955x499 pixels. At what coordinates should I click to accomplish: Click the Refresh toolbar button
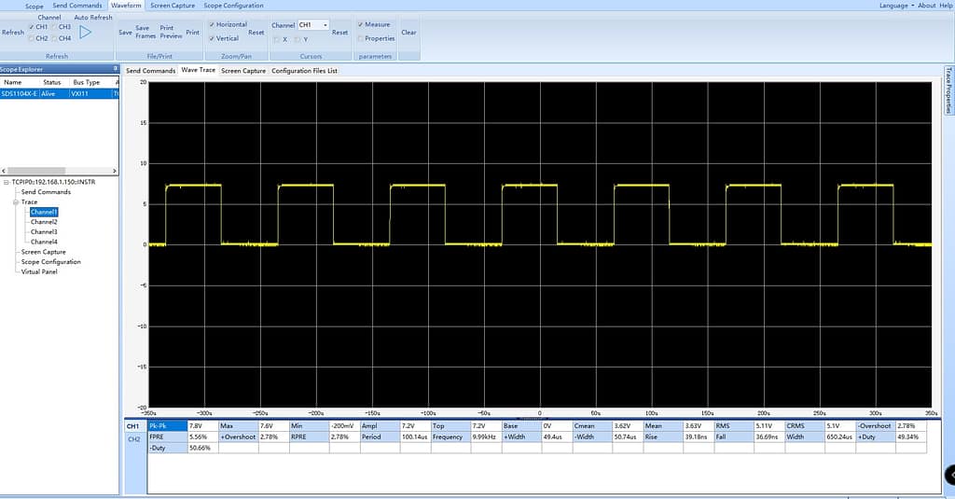(13, 32)
